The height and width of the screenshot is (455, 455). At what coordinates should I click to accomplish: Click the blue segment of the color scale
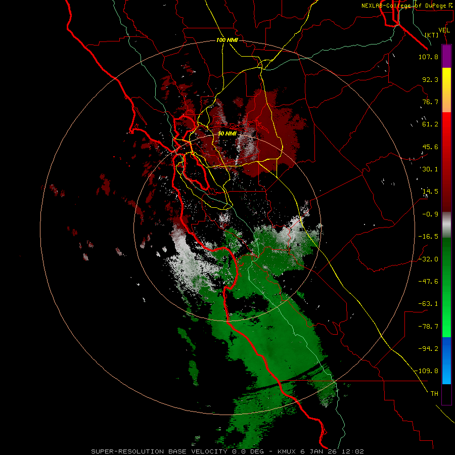click(446, 360)
